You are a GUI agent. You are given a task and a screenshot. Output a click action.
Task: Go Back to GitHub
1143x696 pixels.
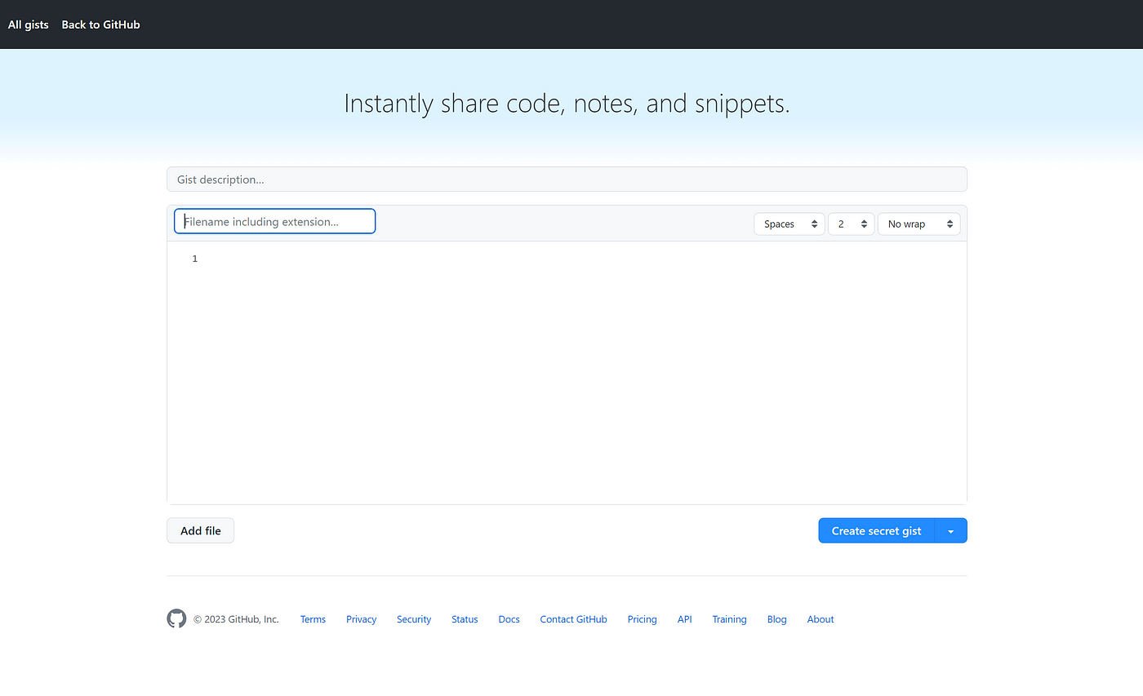point(101,24)
